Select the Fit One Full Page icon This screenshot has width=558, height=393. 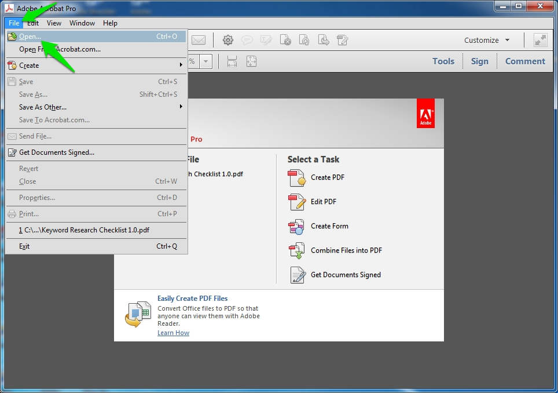(x=251, y=61)
